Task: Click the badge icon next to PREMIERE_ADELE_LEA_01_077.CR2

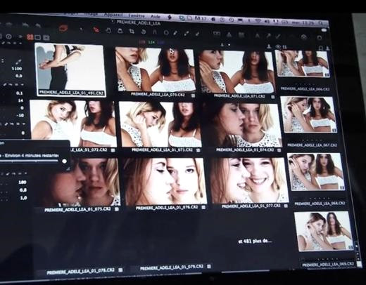Action: (286, 206)
